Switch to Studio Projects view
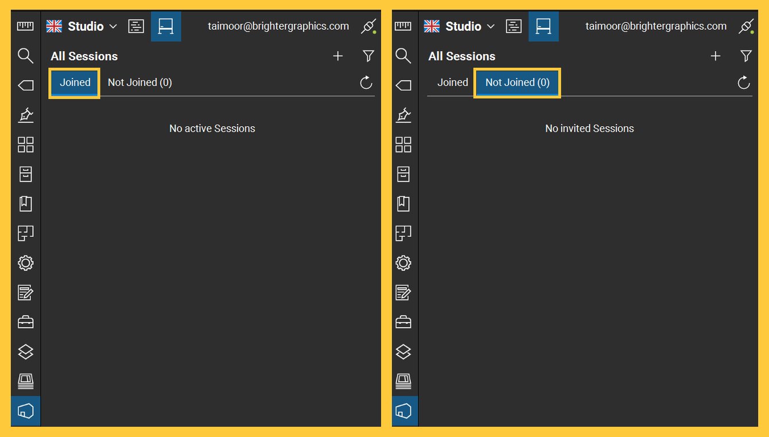 point(136,26)
